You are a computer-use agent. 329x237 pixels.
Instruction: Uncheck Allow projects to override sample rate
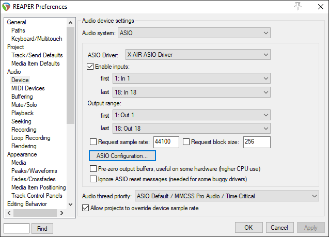point(86,208)
